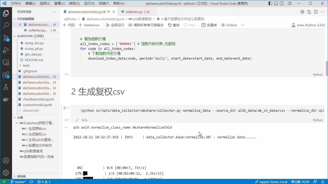This screenshot has height=184, width=328.
Task: Open the Search view
Action: (x=6, y=25)
